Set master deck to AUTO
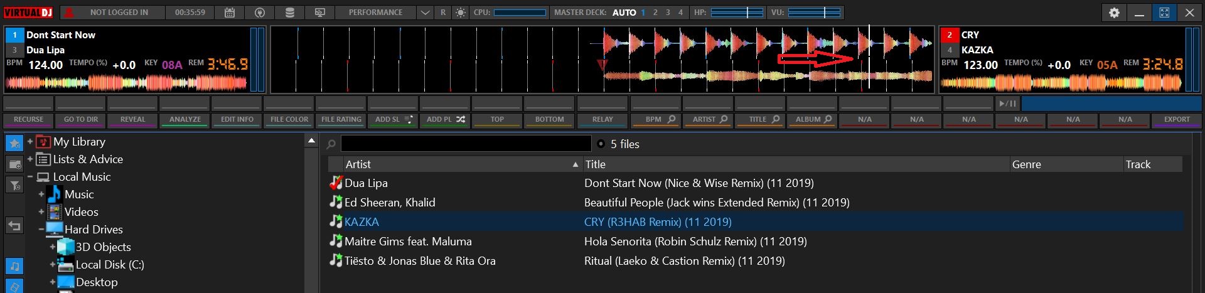Image resolution: width=1205 pixels, height=293 pixels. coord(624,13)
